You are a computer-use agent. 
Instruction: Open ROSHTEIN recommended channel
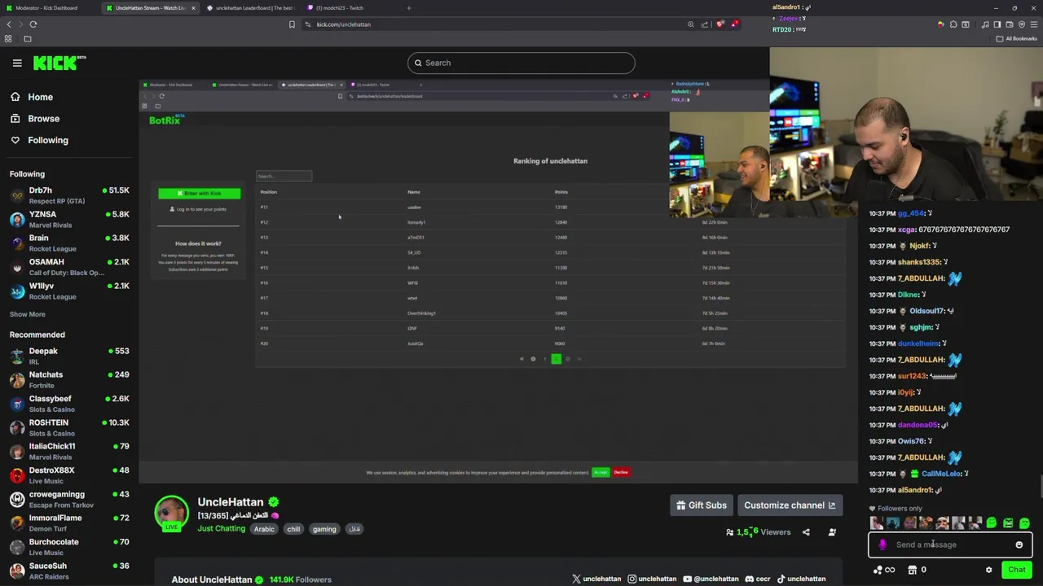coord(69,427)
